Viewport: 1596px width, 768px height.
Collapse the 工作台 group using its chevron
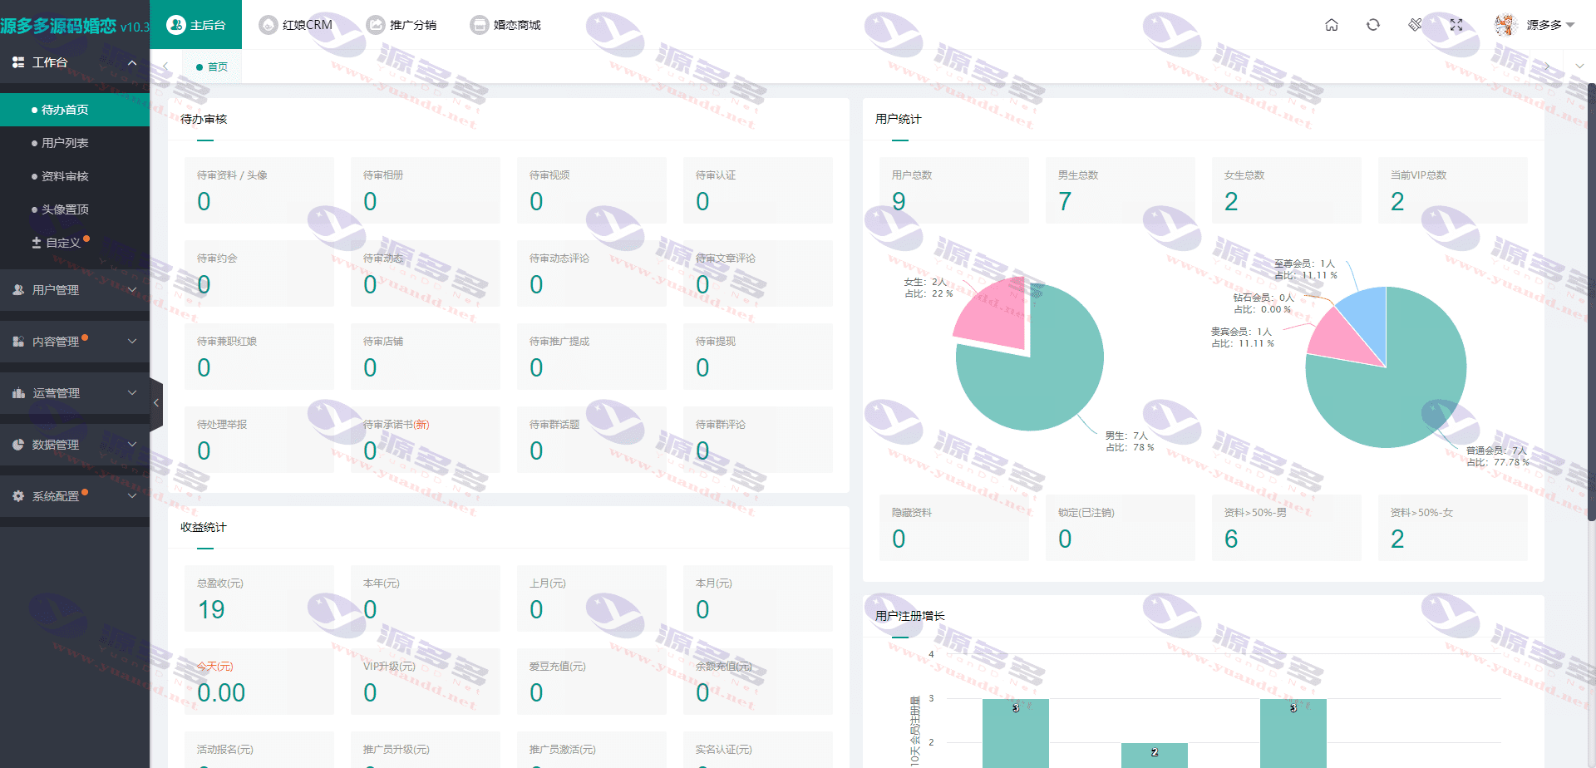click(132, 62)
